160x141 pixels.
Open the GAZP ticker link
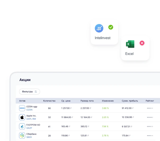click(x=29, y=128)
